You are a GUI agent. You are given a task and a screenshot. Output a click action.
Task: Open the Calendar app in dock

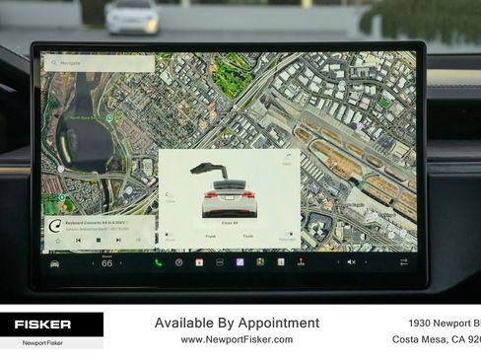(x=199, y=262)
